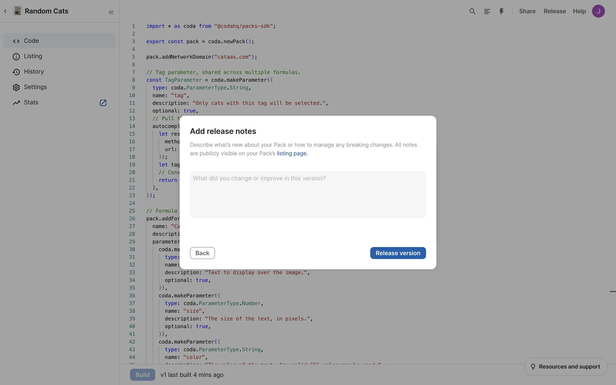The width and height of the screenshot is (616, 385).
Task: Click the search magnifier icon
Action: point(472,12)
